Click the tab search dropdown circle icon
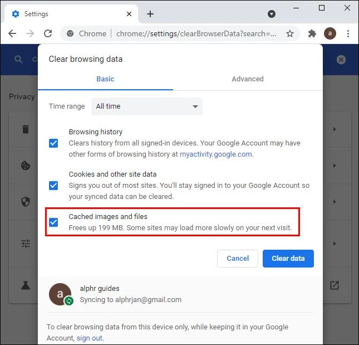This screenshot has width=359, height=345. (271, 14)
